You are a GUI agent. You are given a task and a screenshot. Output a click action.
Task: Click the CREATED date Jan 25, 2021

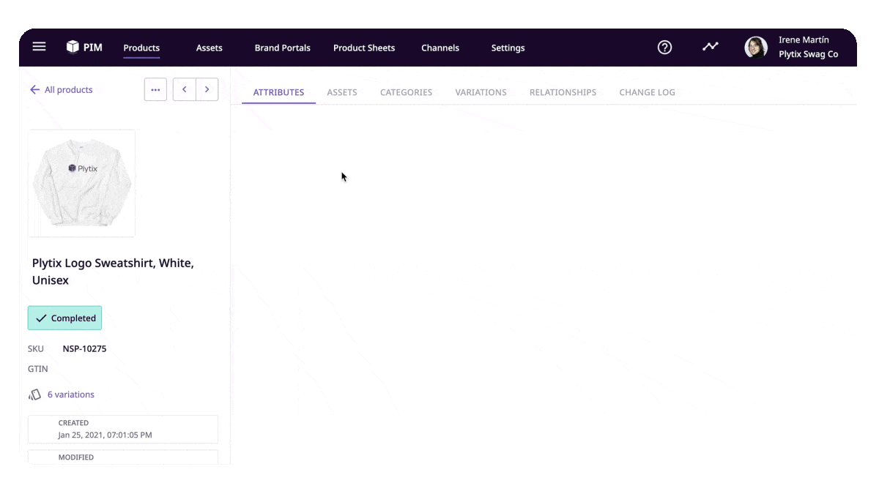point(105,435)
